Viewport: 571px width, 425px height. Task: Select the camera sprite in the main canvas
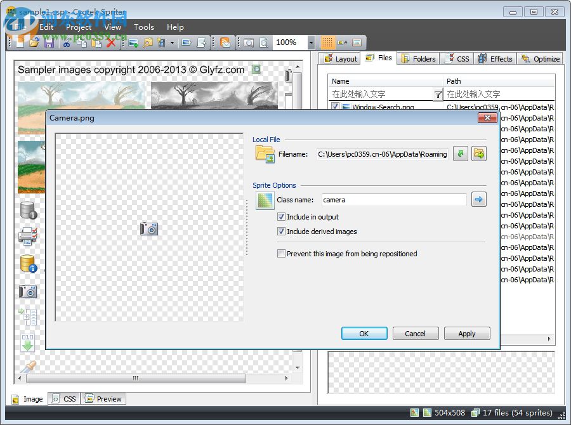point(28,292)
